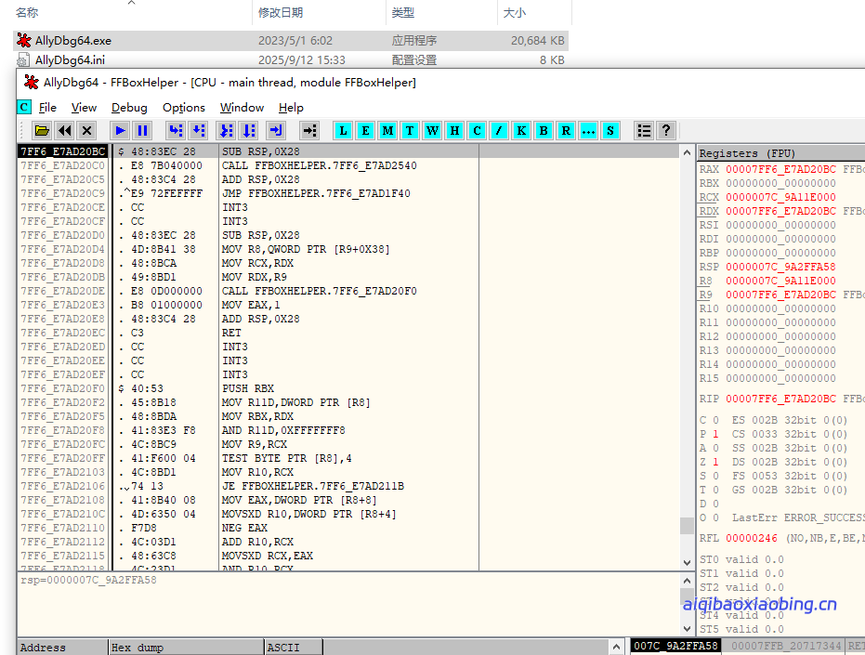This screenshot has width=865, height=655.
Task: Click the Restart program rewind icon
Action: click(x=64, y=131)
